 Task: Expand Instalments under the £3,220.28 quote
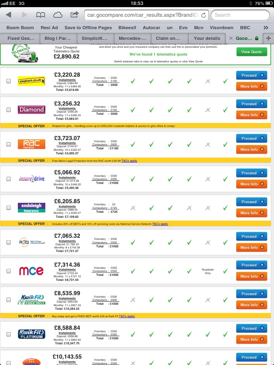67,80
